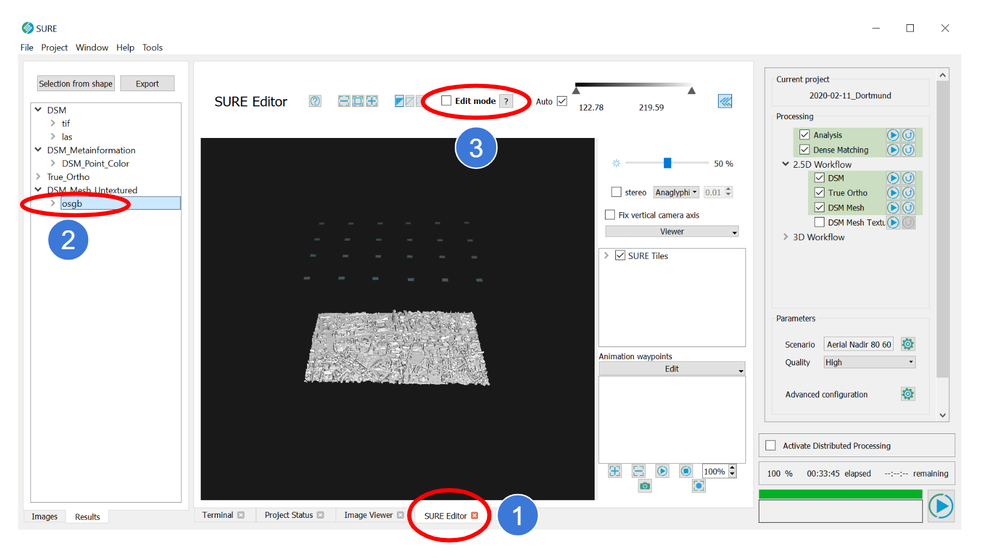Play the waypoint animation
Viewport: 988px width, 558px height.
point(662,471)
